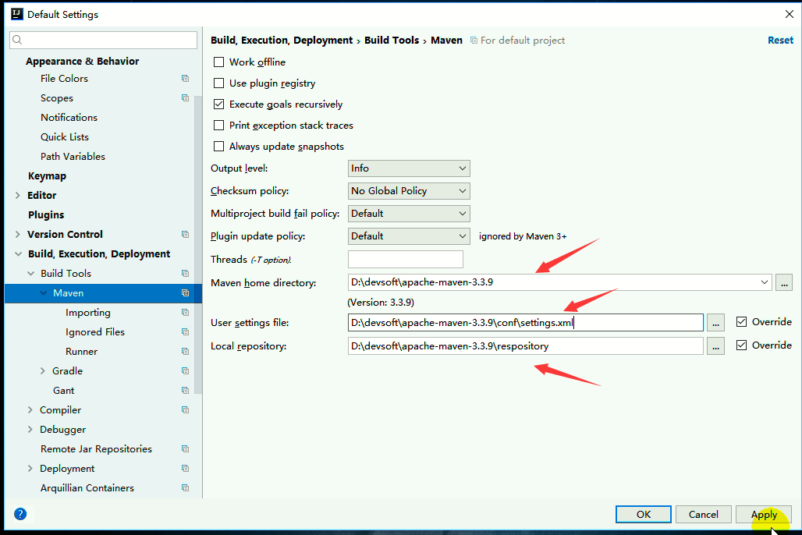The width and height of the screenshot is (802, 535).
Task: Click the project-level icon beside Importing
Action: (185, 313)
